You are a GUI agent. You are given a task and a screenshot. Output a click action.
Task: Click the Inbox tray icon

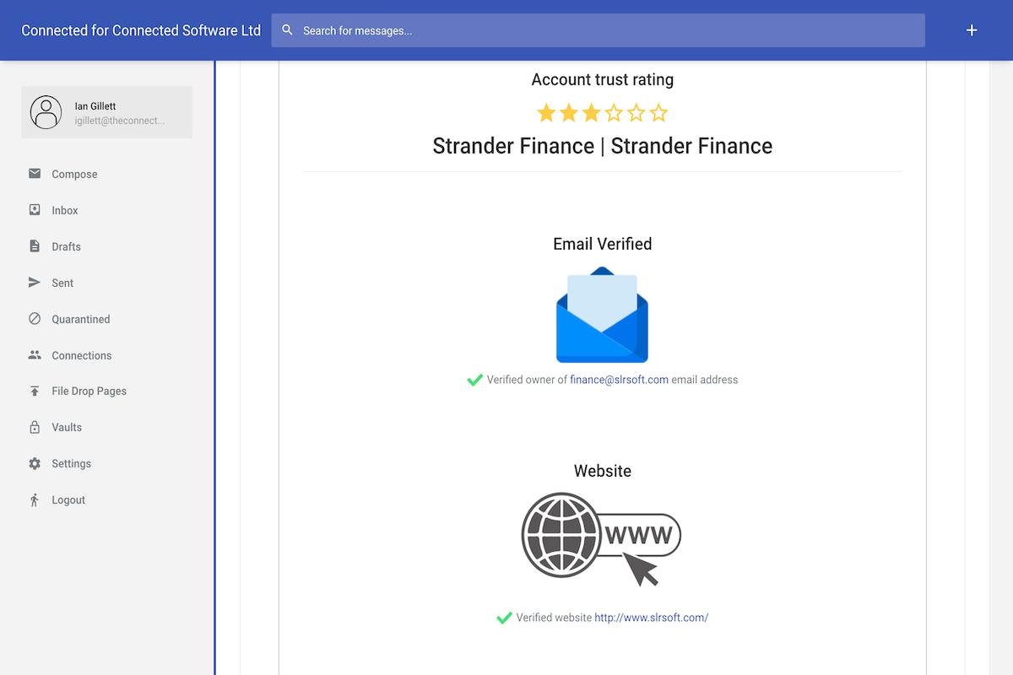pyautogui.click(x=35, y=210)
